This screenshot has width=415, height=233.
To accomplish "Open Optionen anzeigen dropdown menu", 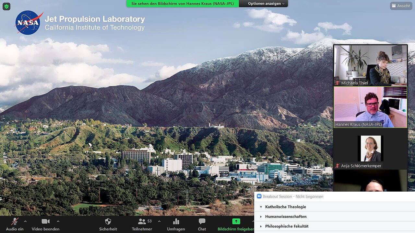I will [266, 4].
